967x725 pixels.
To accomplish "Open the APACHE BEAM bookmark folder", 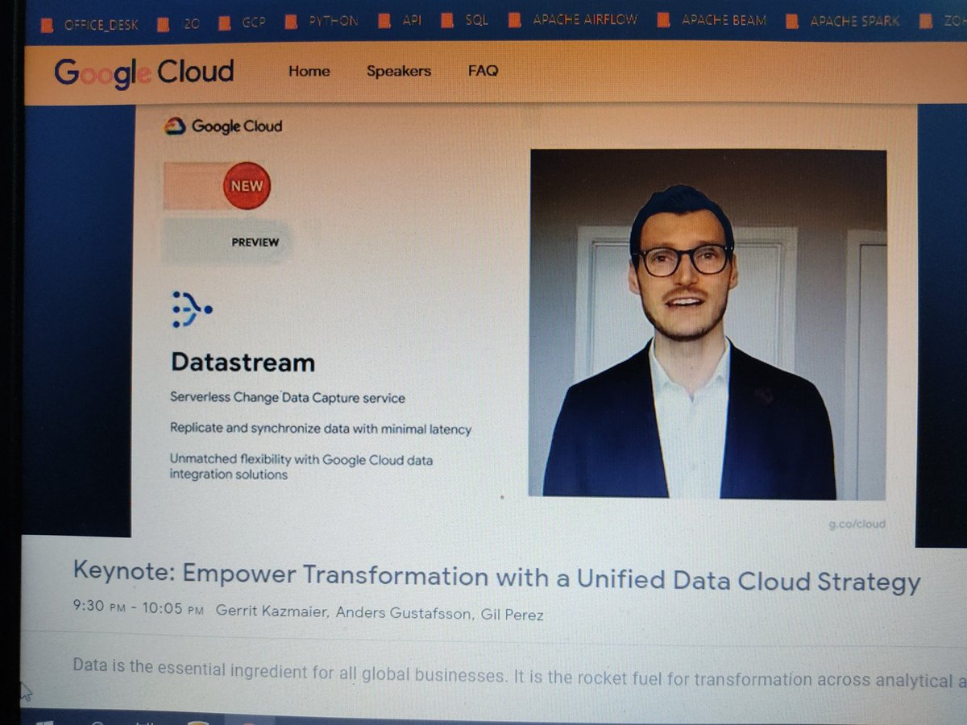I will click(712, 20).
